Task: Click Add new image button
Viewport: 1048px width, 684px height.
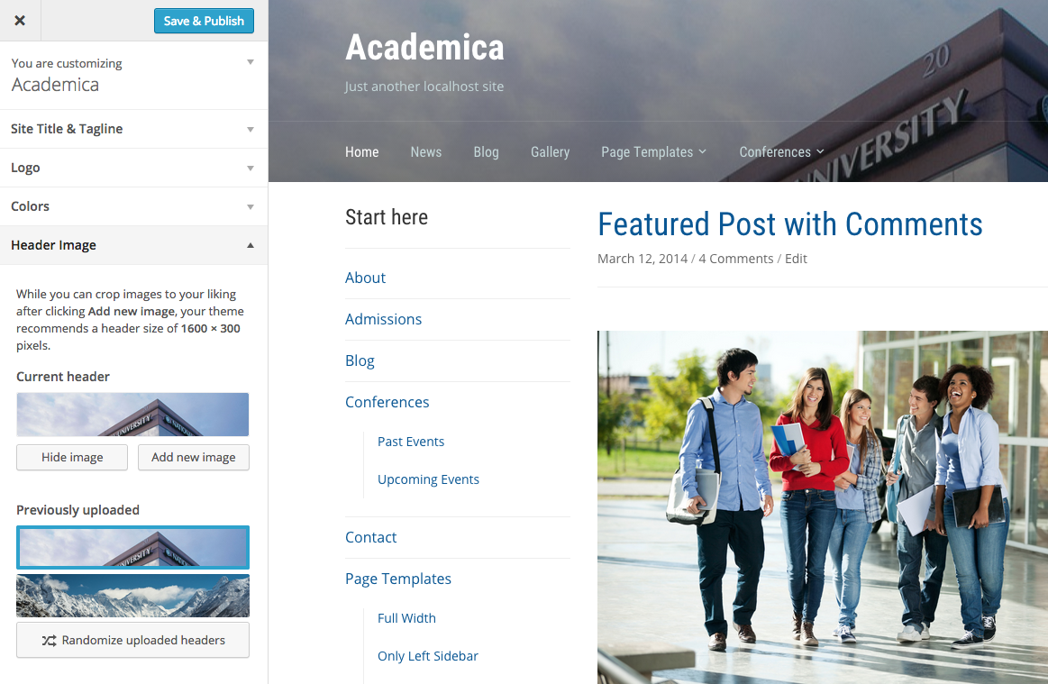Action: tap(193, 457)
